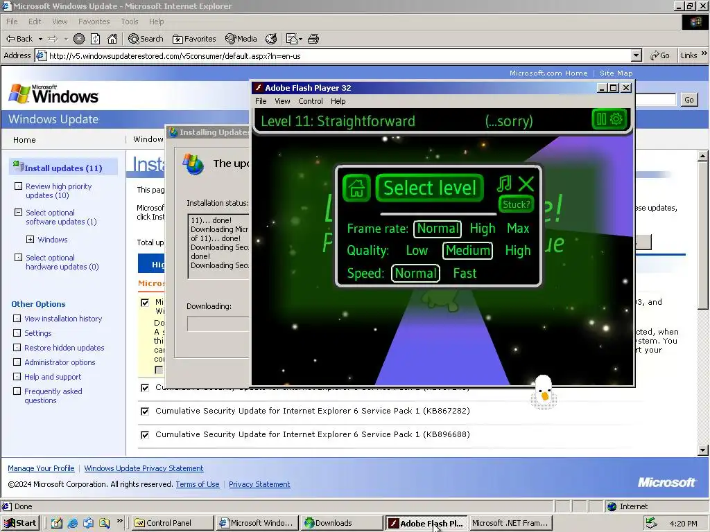710x532 pixels.
Task: Open Frequently asked questions link
Action: 53,396
